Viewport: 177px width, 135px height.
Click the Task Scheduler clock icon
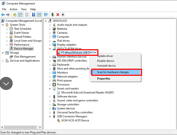[11, 29]
